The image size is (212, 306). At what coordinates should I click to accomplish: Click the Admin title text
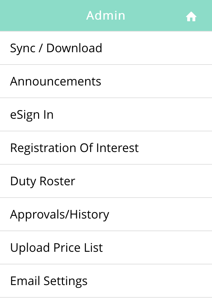tap(106, 16)
